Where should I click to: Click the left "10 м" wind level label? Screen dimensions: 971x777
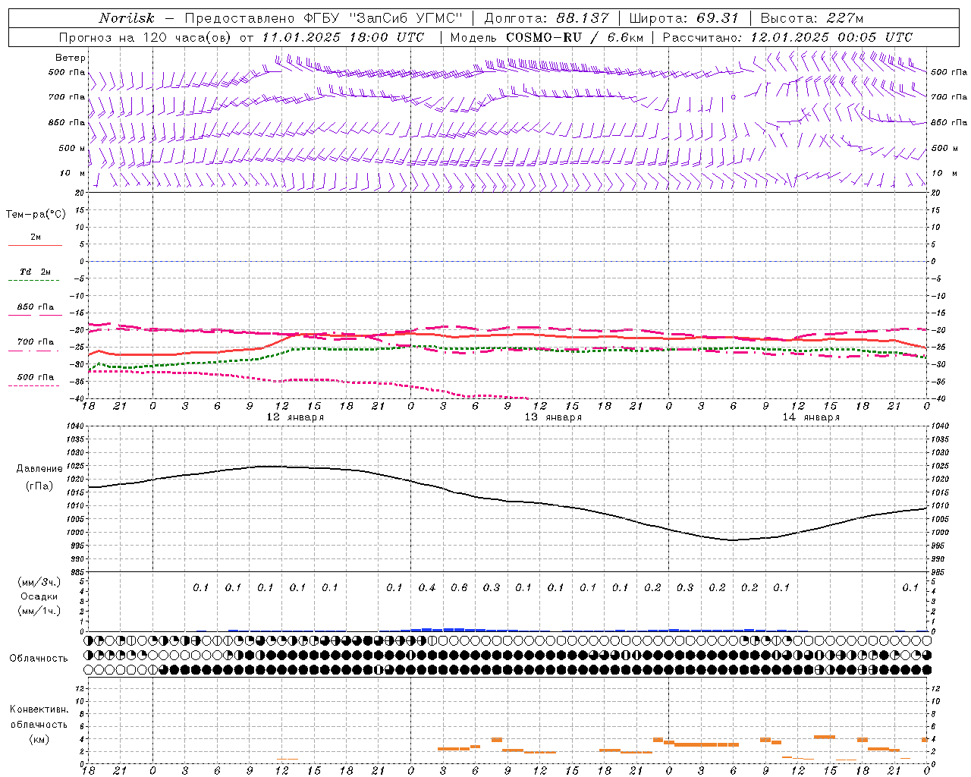pyautogui.click(x=73, y=173)
